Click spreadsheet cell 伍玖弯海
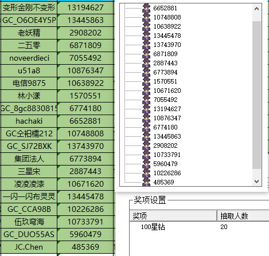269x256 pixels. pyautogui.click(x=29, y=222)
